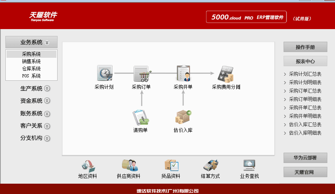Open the 采购计划汇总表 report link

(305, 74)
